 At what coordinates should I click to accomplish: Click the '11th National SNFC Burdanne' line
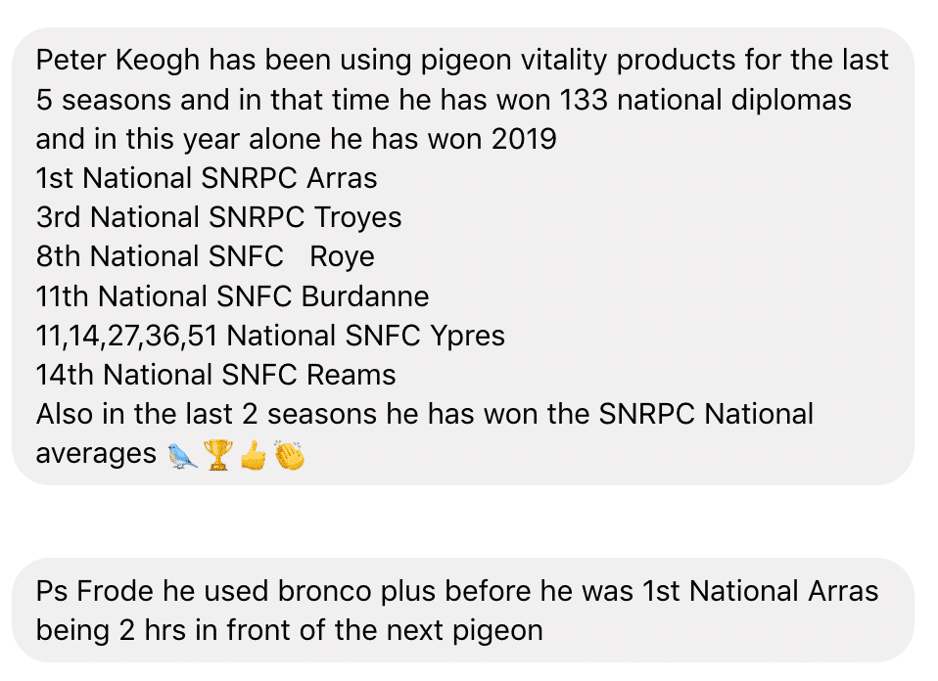coord(232,295)
